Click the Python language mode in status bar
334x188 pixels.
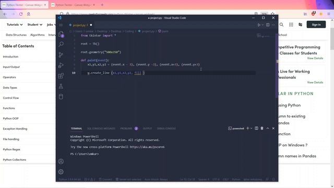tap(236, 180)
